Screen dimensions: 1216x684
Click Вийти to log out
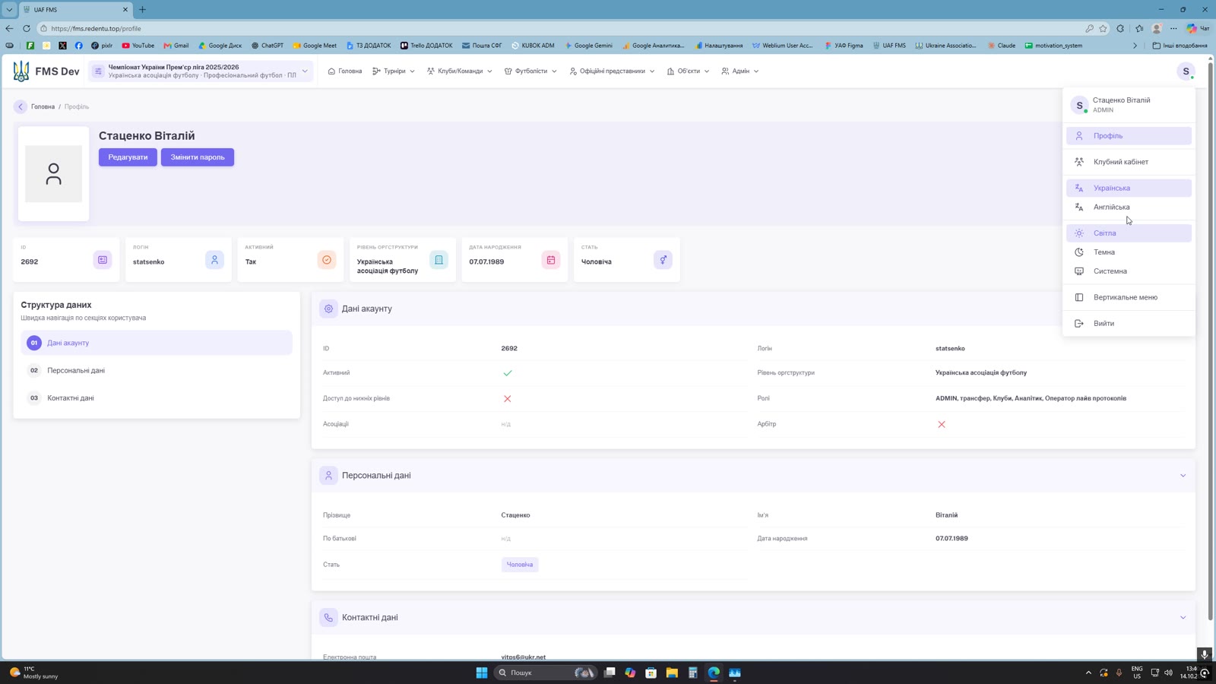(1129, 324)
